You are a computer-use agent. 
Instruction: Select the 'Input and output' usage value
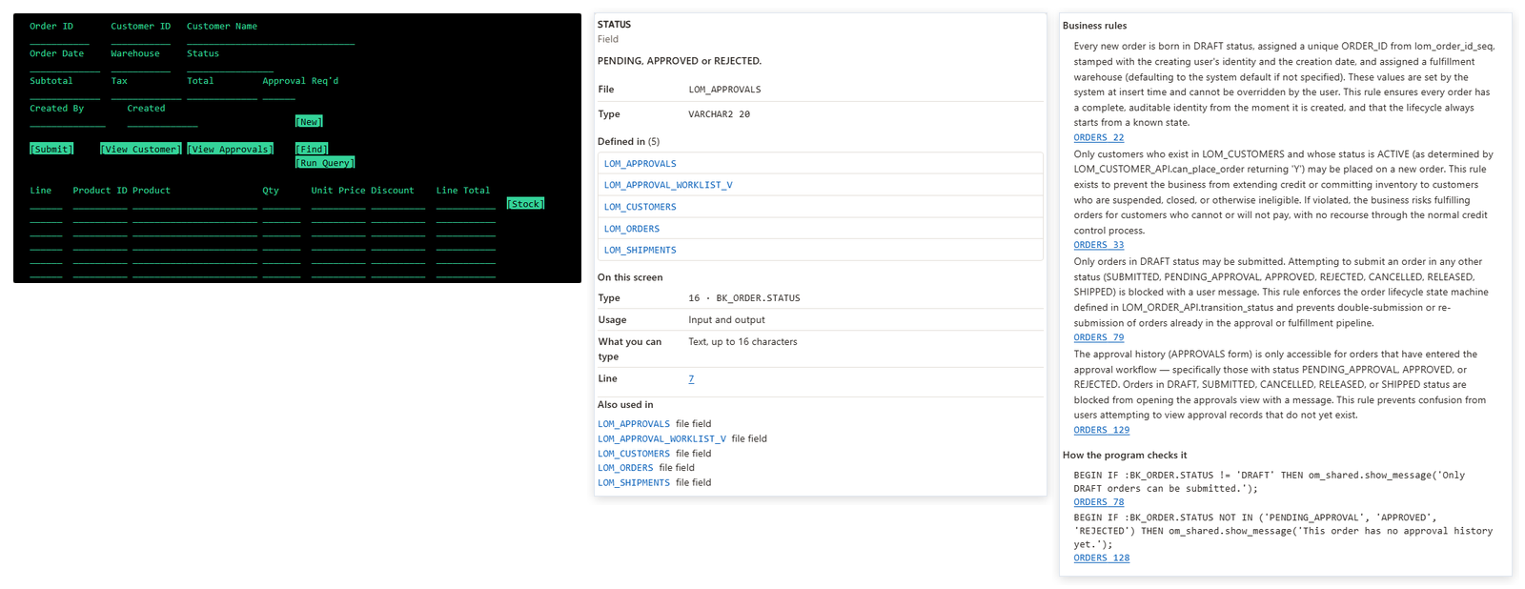(x=726, y=320)
